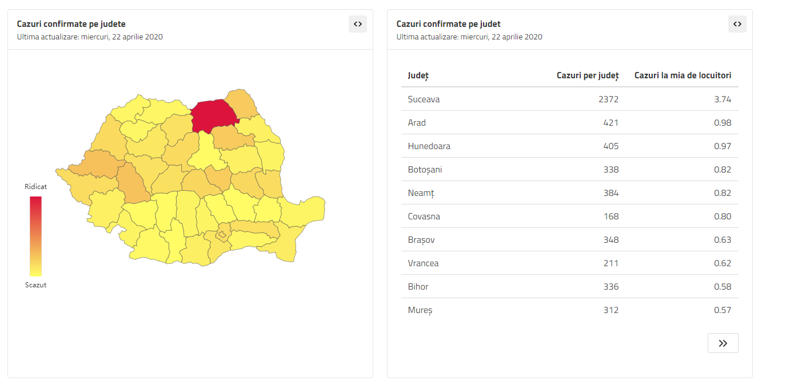Select the Brașov table row
This screenshot has width=786, height=389.
pos(570,240)
